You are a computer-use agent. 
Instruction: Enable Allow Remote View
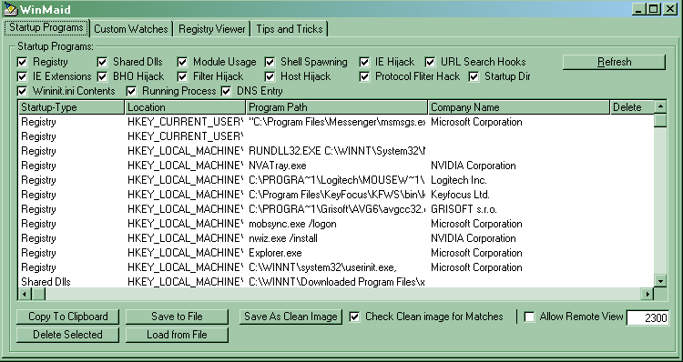point(530,317)
